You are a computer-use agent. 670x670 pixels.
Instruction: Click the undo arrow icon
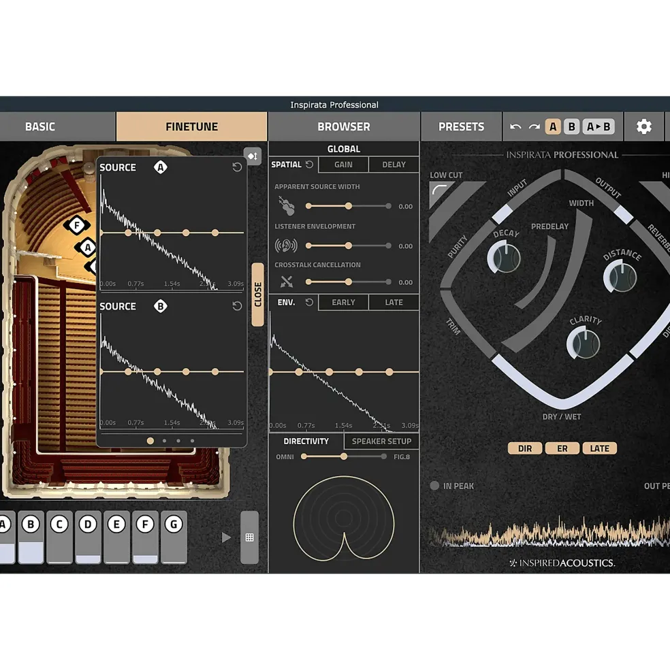pos(515,127)
